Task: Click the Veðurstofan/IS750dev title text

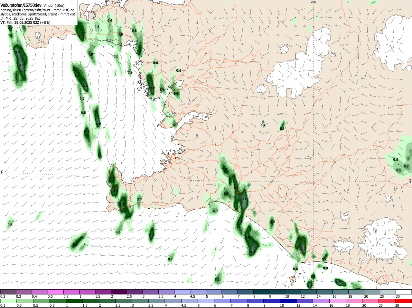Action: [21, 5]
